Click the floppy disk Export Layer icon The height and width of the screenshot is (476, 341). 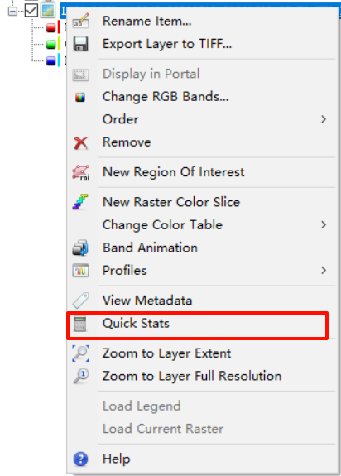click(81, 44)
